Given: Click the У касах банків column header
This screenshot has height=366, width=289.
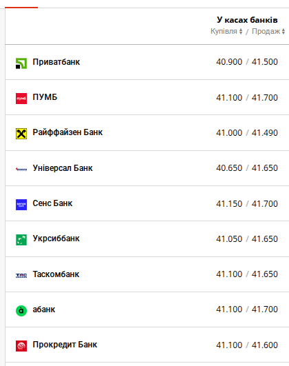Looking at the screenshot, I should pyautogui.click(x=247, y=20).
